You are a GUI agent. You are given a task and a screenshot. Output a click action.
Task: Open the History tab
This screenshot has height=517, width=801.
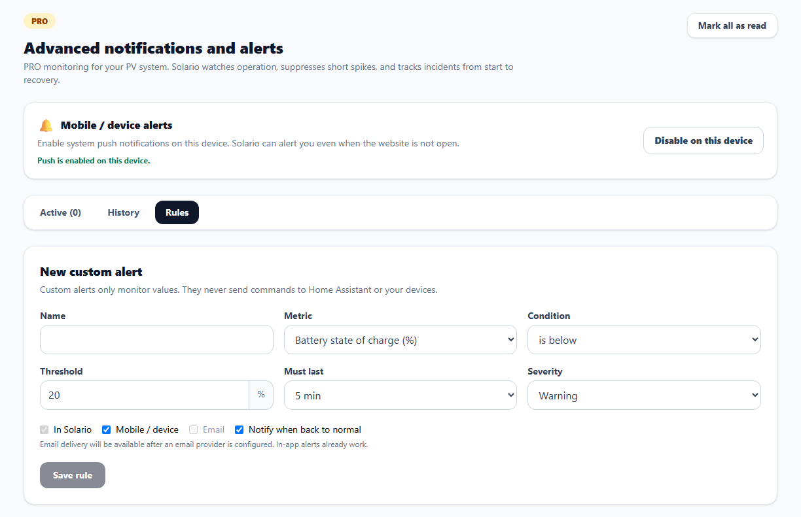click(123, 212)
